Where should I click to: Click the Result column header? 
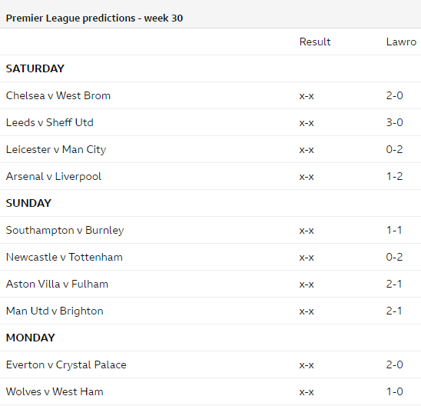tap(315, 42)
